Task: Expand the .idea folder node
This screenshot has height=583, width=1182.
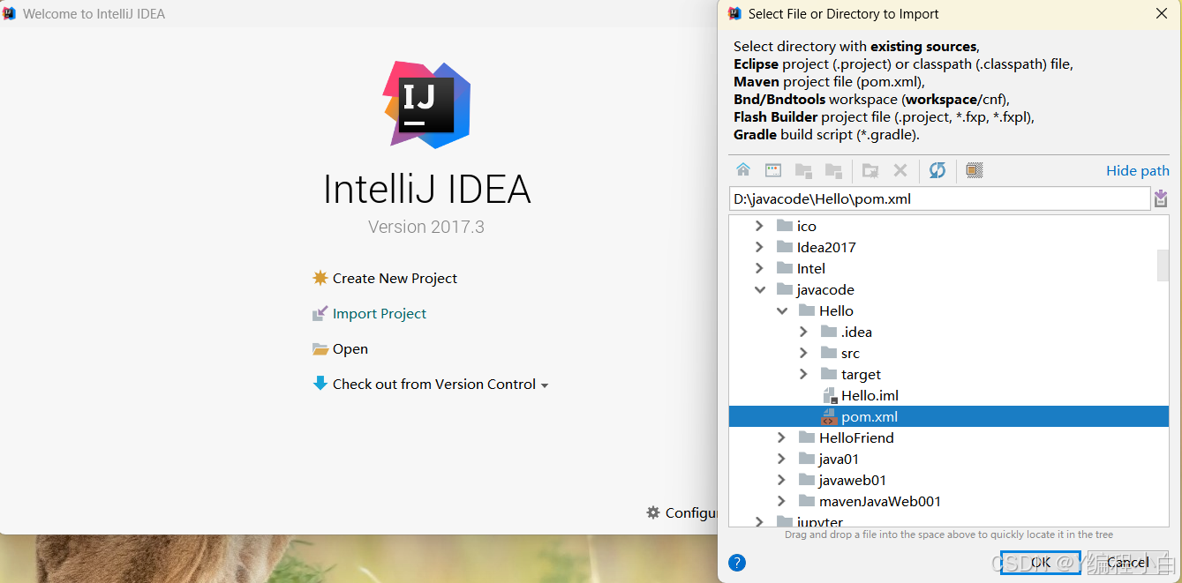Action: coord(803,332)
